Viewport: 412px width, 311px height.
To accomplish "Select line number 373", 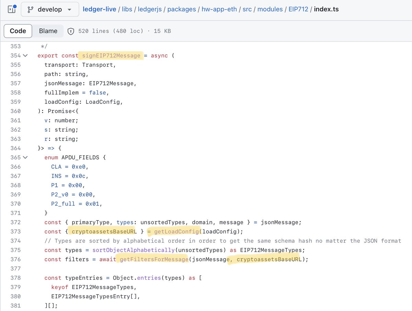I will [x=15, y=232].
